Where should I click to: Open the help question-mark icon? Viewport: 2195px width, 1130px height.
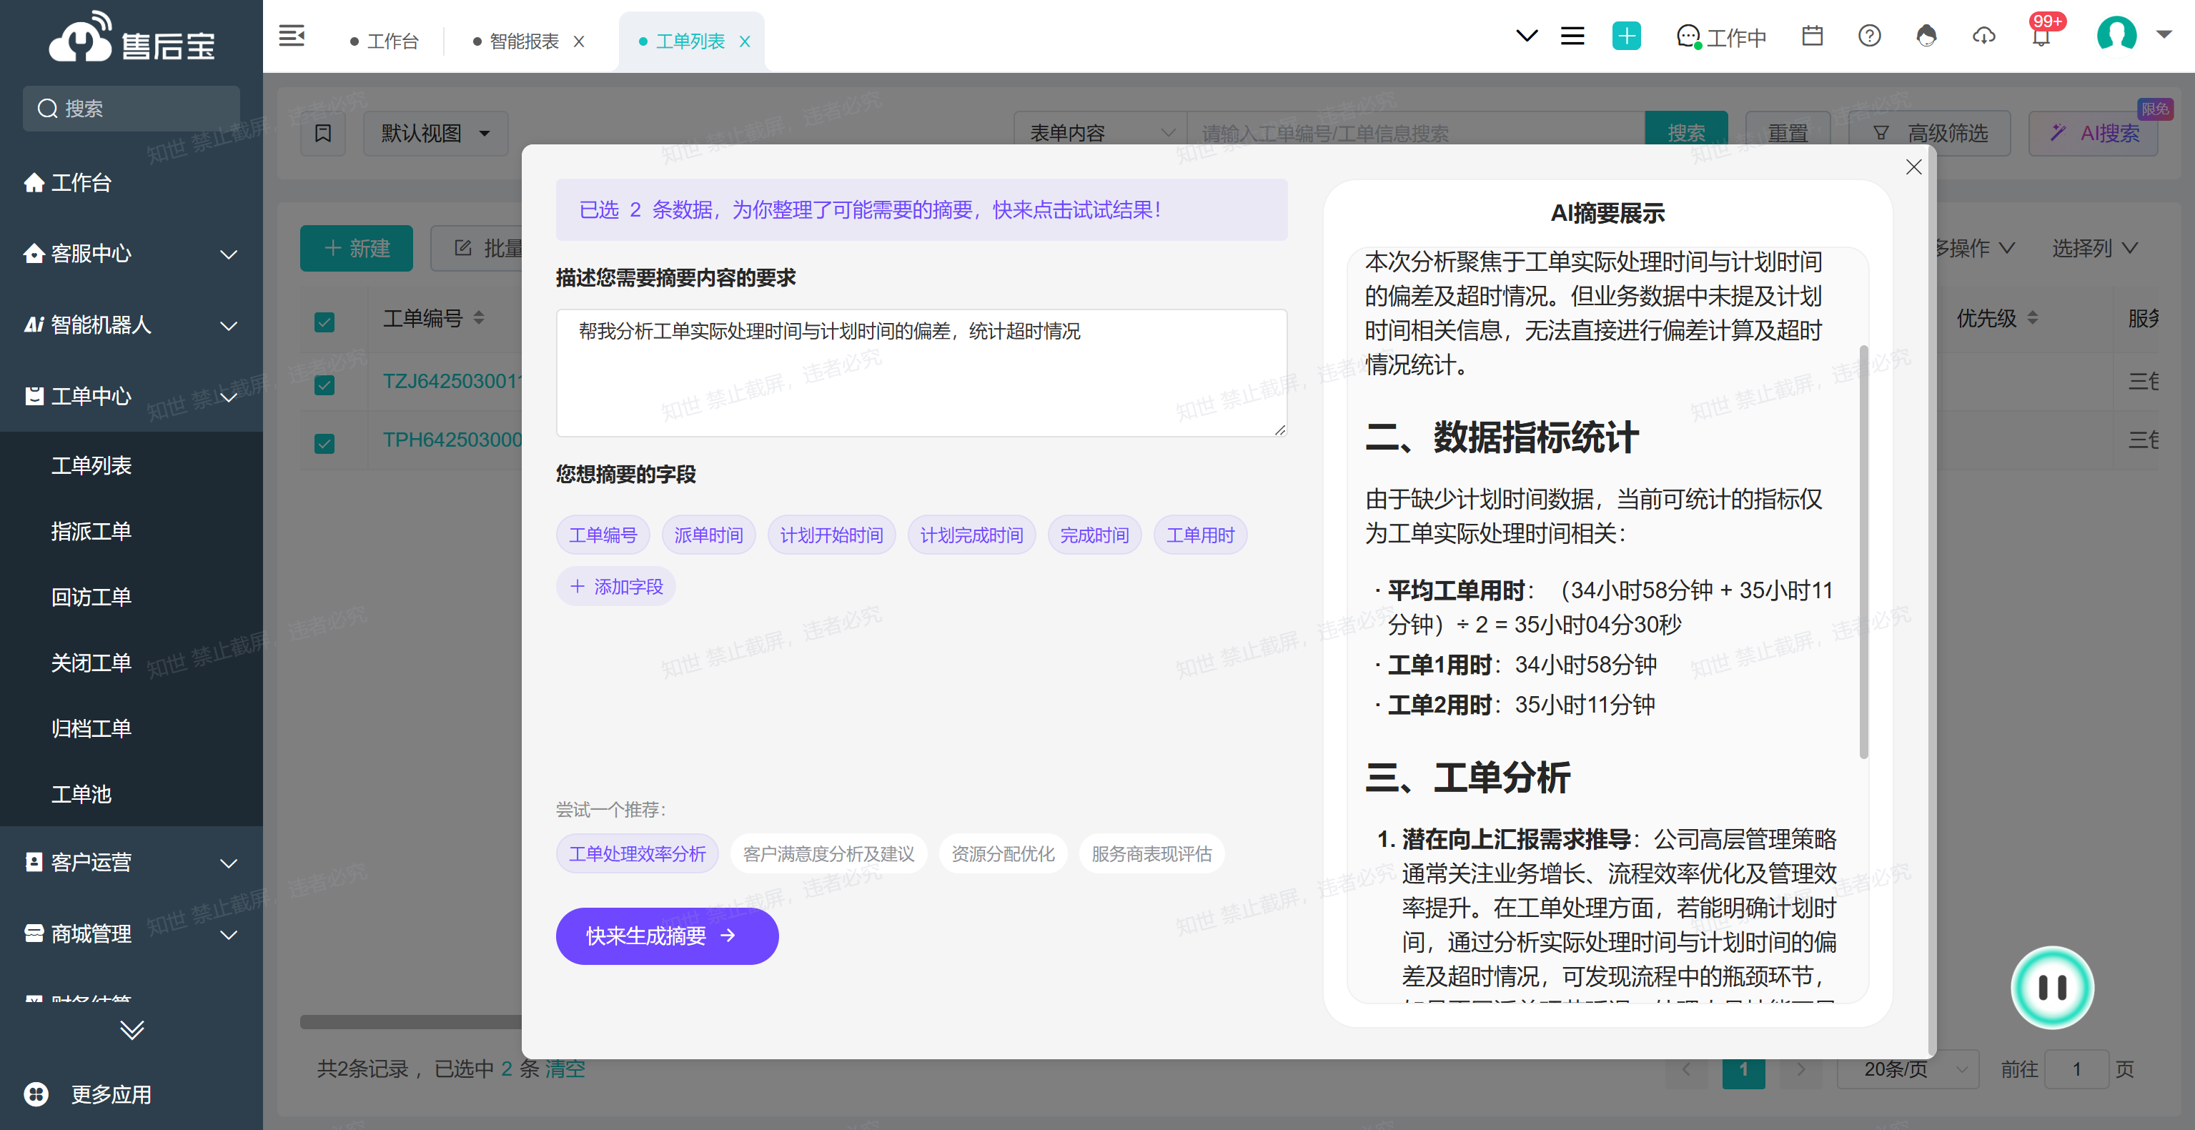(1870, 36)
